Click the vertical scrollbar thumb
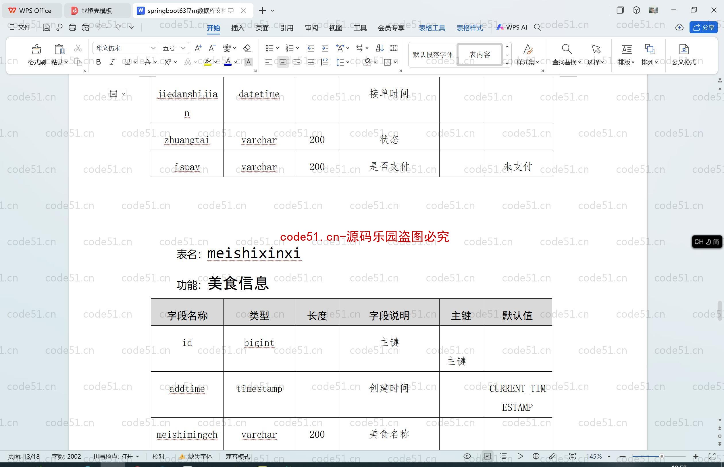Screen dimensions: 724x467 720,310
